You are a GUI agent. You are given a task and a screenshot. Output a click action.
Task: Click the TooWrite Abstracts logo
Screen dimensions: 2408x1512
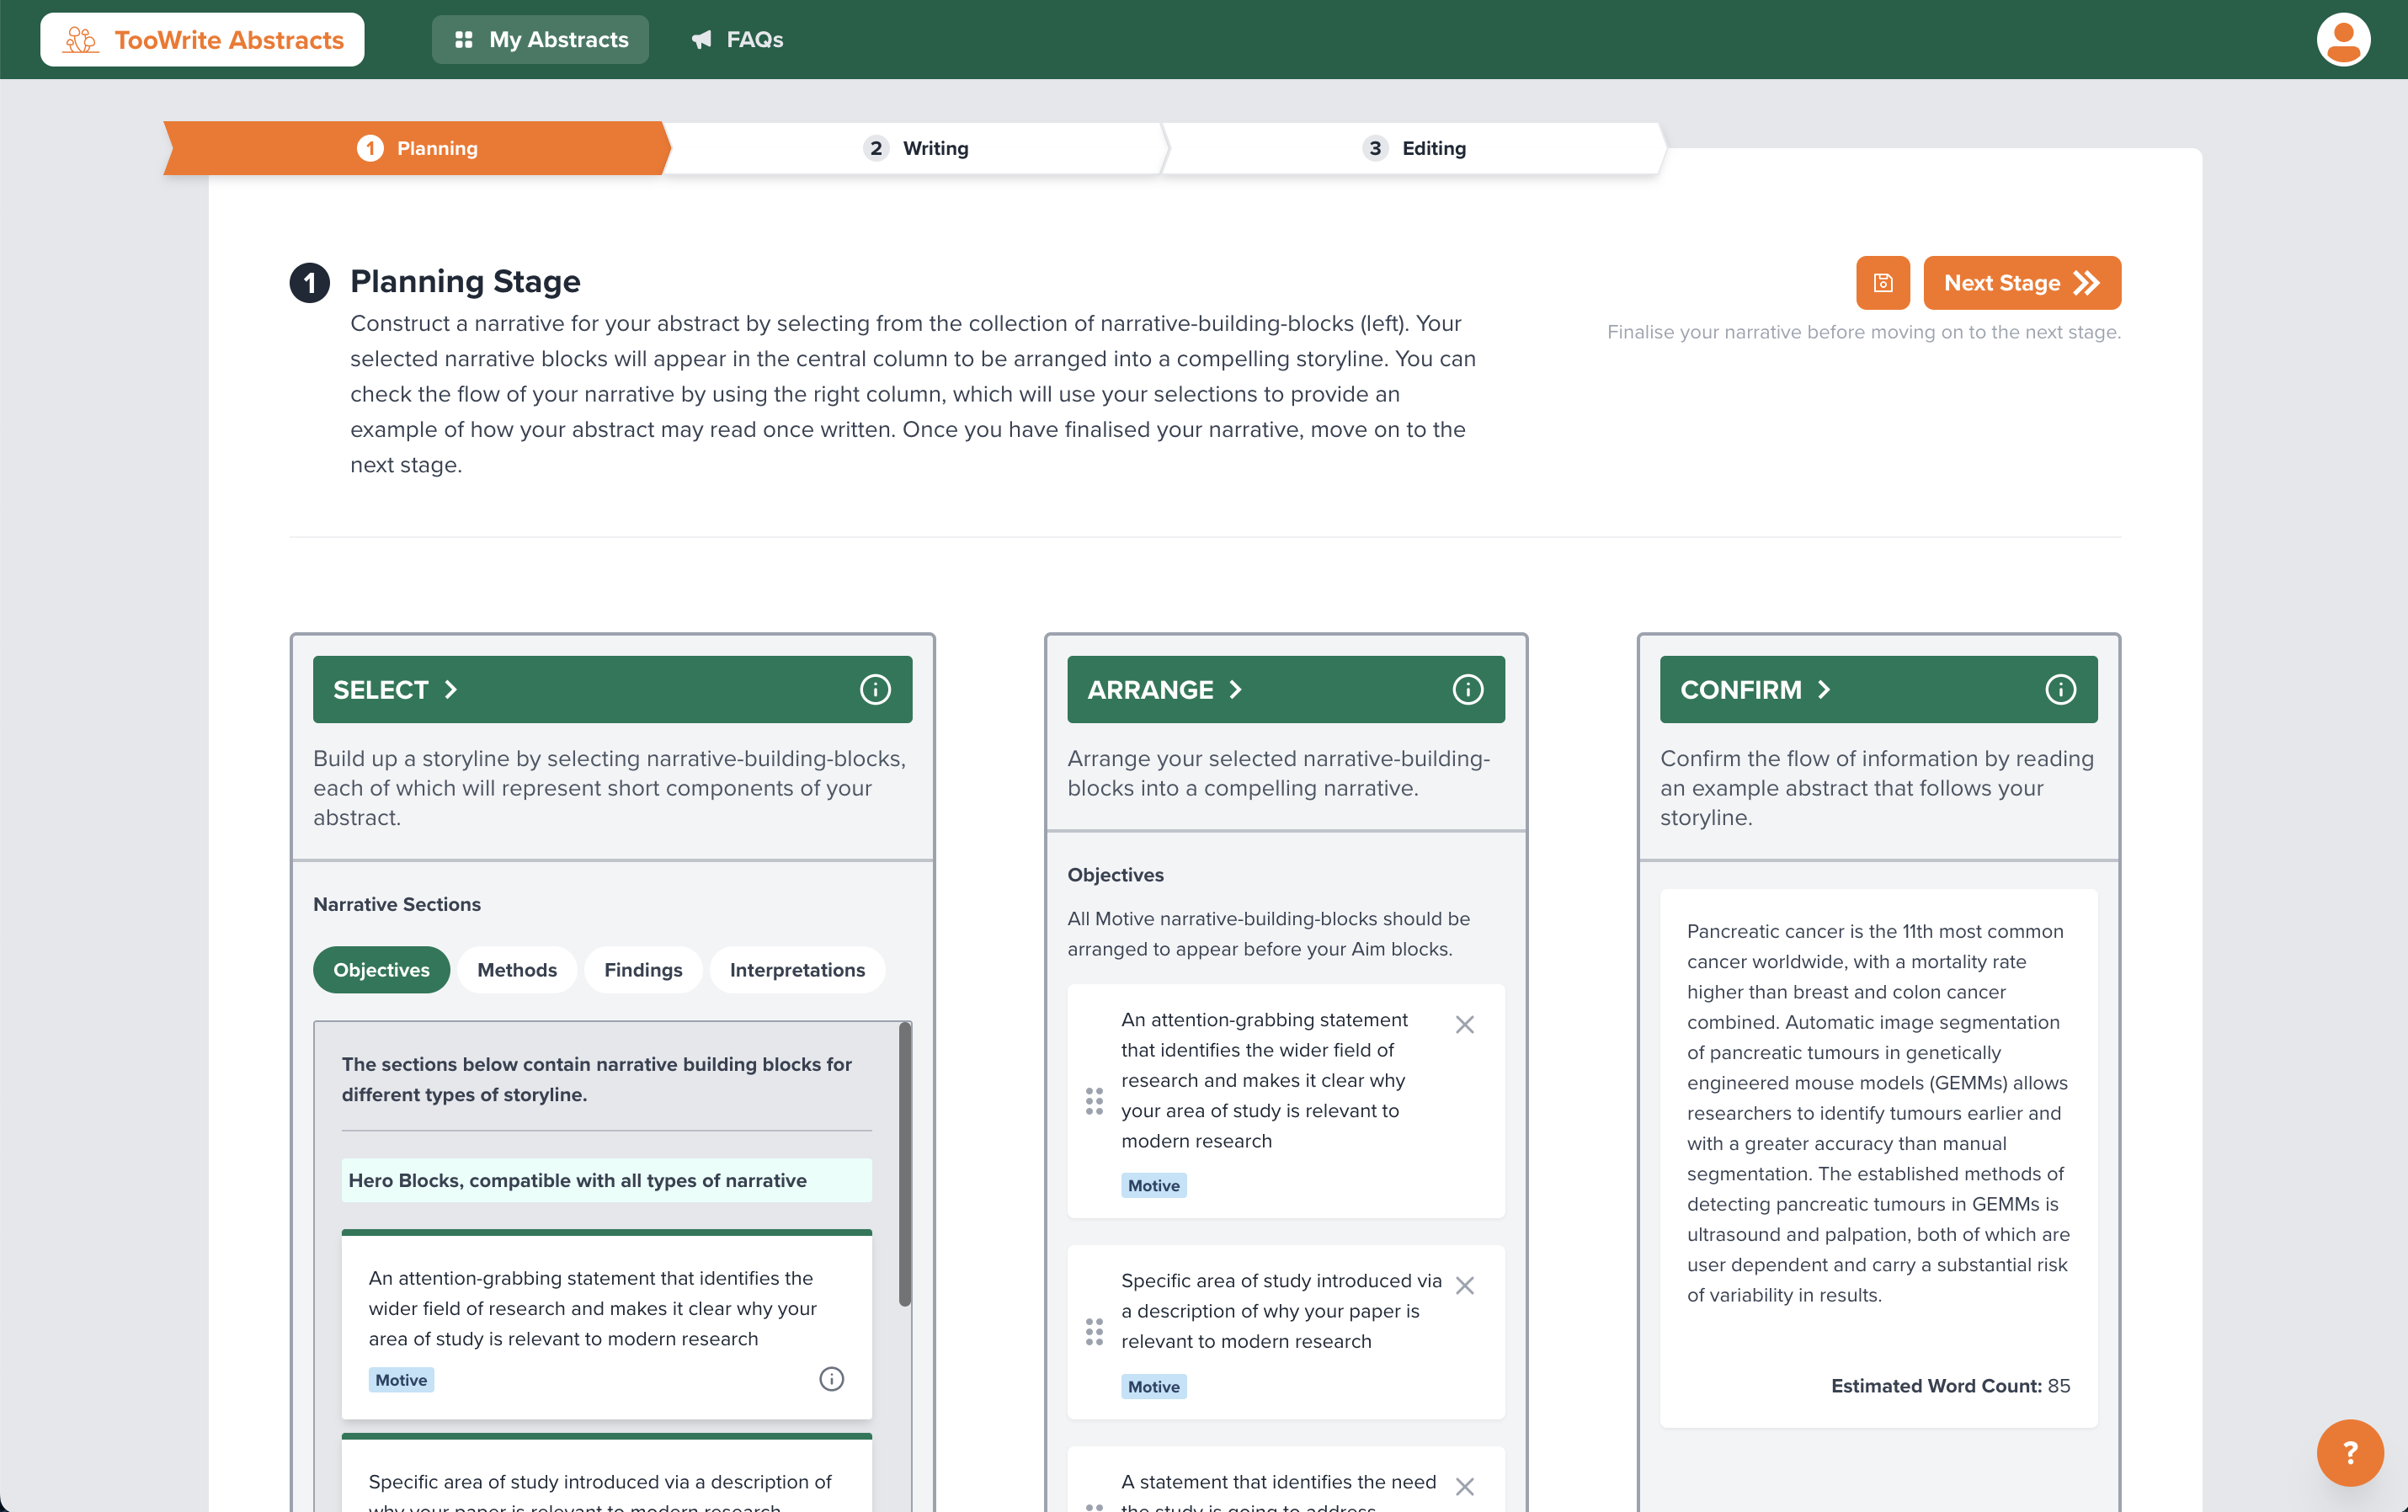click(x=202, y=40)
